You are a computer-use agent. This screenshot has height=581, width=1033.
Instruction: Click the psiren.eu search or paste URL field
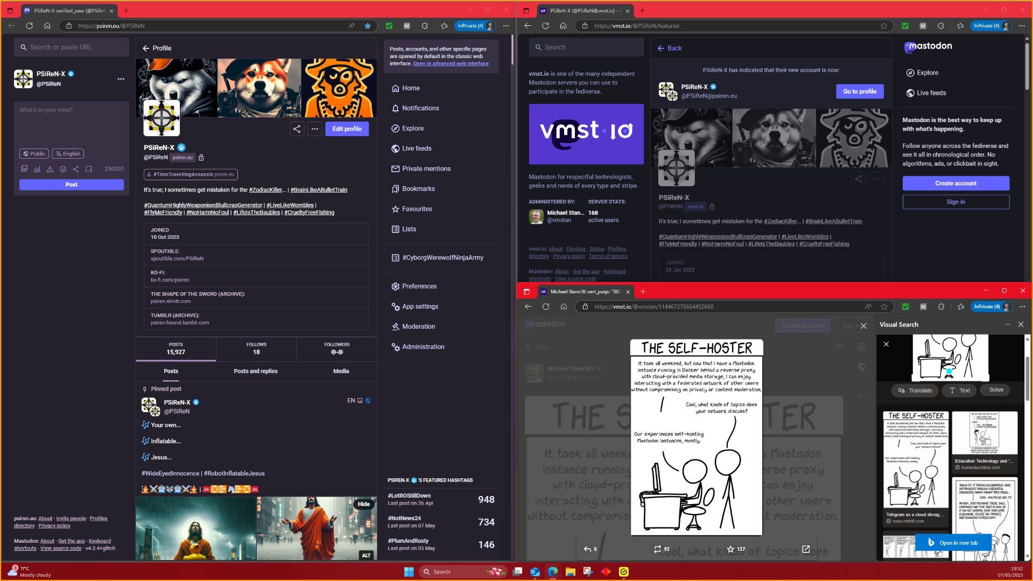(72, 47)
